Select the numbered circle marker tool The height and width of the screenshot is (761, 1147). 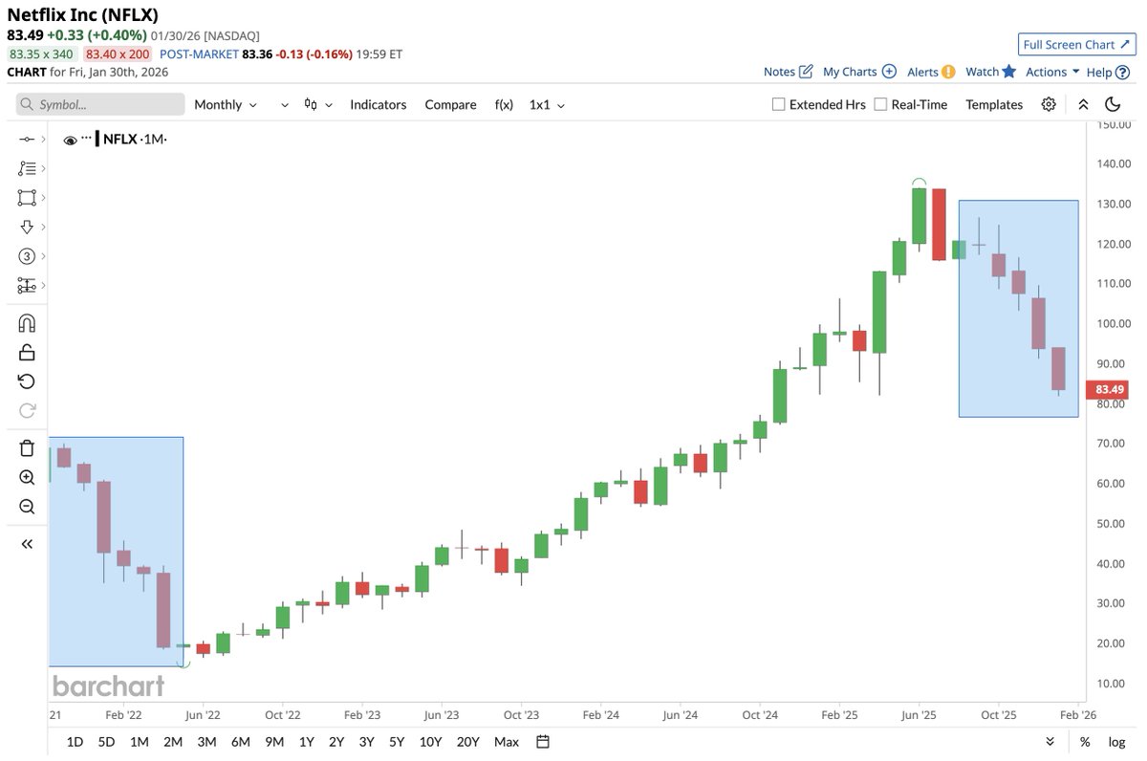[x=27, y=256]
